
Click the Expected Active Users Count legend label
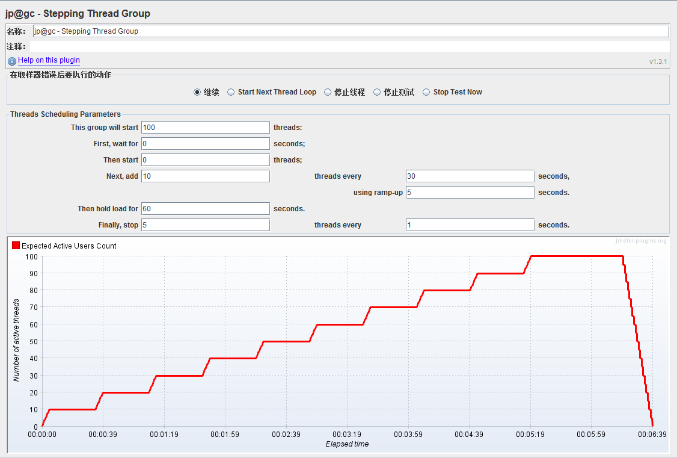click(x=69, y=246)
